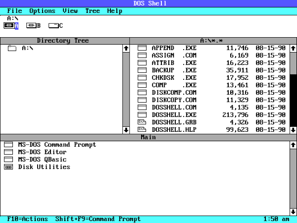This screenshot has width=297, height=223.
Task: Click the ASSIGN.COM program icon
Action: [142, 56]
